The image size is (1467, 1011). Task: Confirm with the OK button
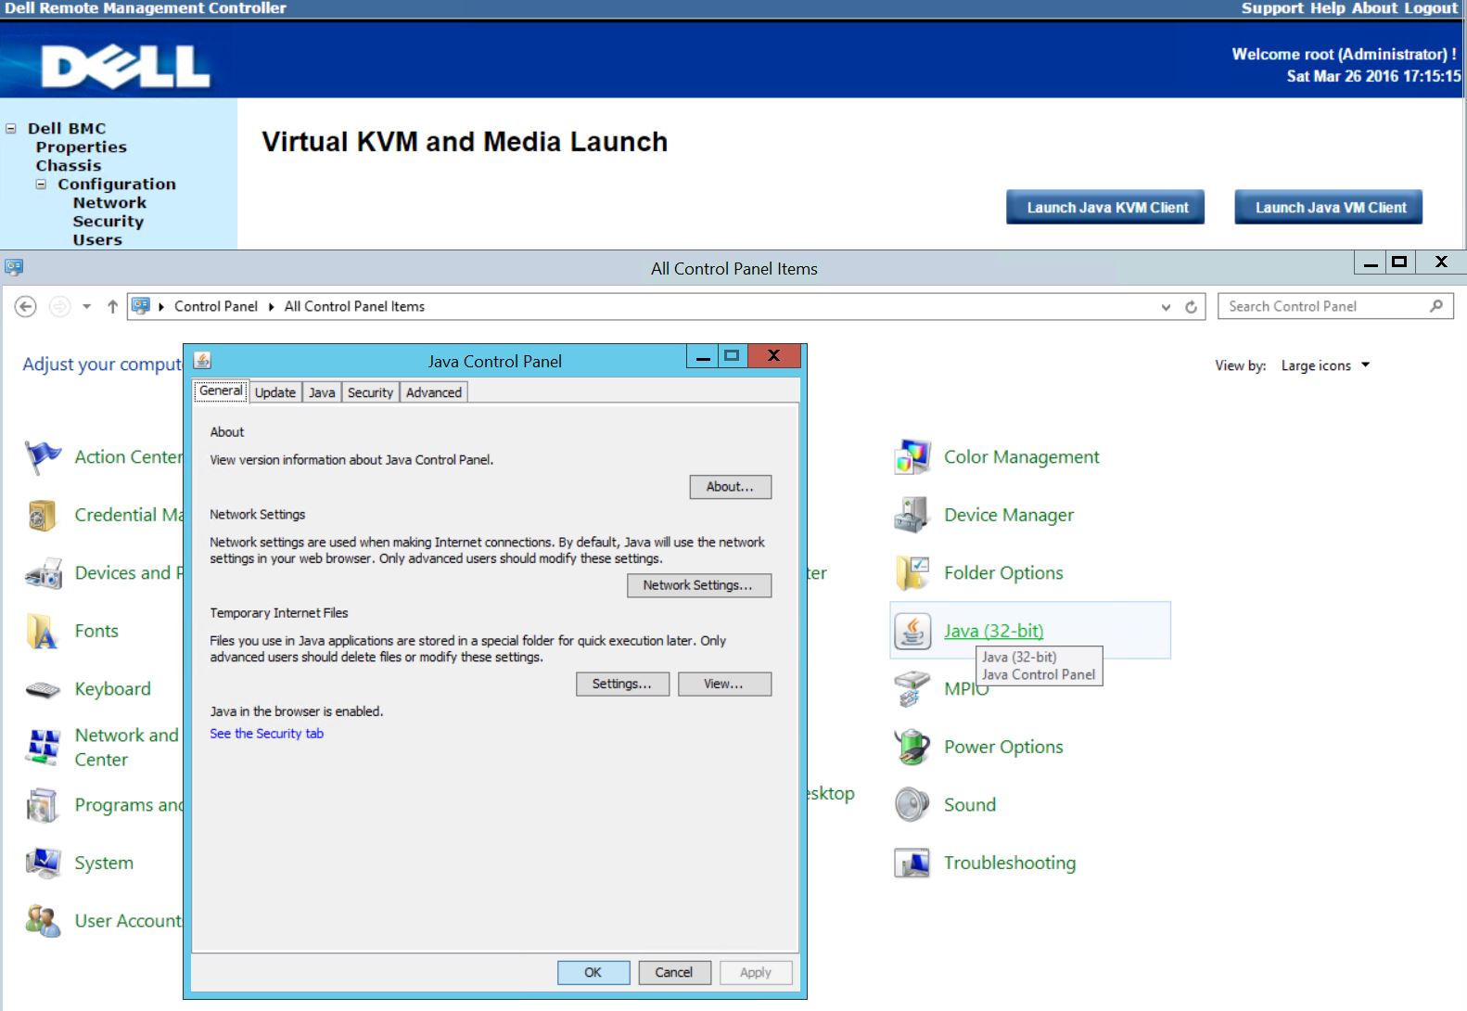coord(593,972)
